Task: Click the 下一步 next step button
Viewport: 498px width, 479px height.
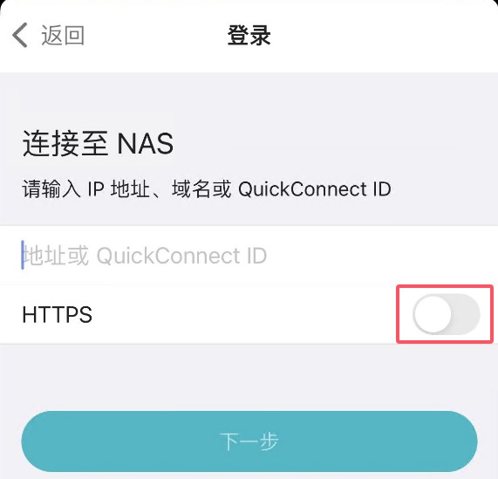Action: pos(249,441)
